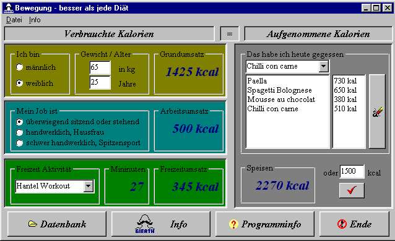Click the 380 kal value

point(345,99)
